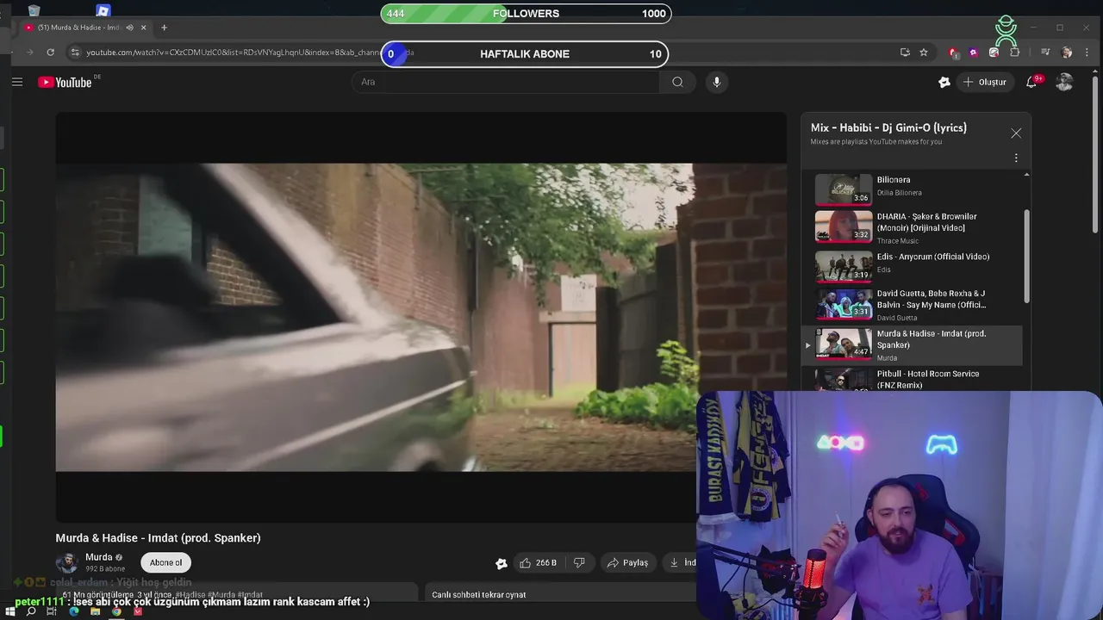The width and height of the screenshot is (1103, 620).
Task: Open the Murda channel avatar
Action: pyautogui.click(x=66, y=563)
